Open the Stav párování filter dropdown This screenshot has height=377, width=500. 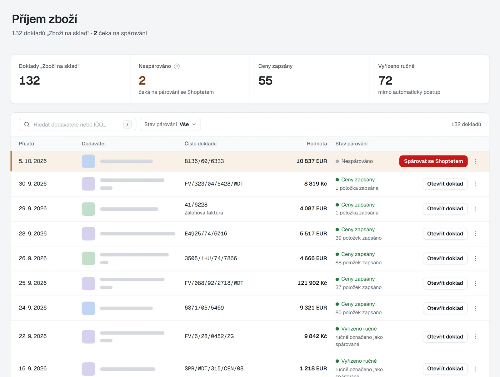pos(170,125)
